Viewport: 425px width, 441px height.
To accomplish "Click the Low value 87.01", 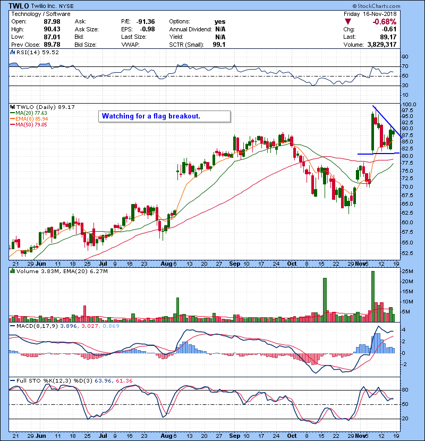I will pyautogui.click(x=52, y=37).
